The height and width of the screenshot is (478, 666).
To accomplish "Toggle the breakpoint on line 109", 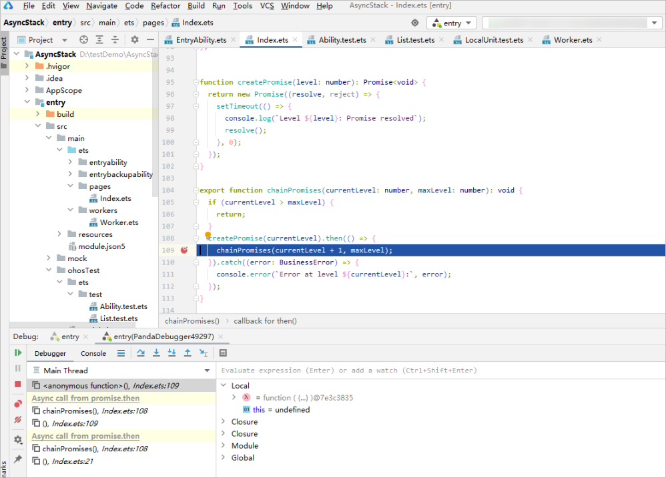I will [x=184, y=250].
